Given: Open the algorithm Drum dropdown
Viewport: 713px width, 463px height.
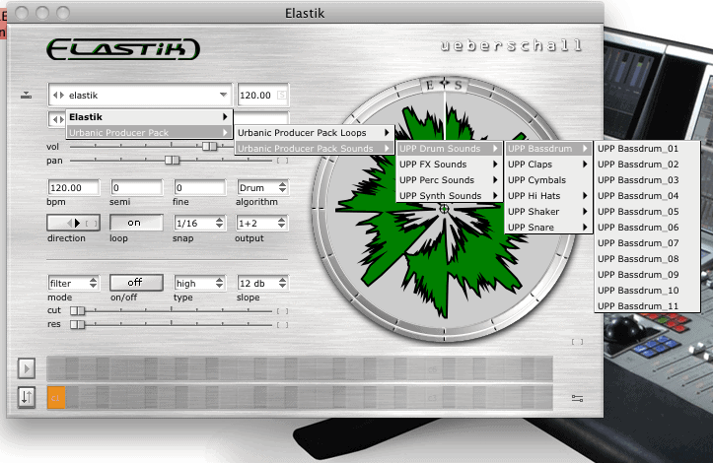Looking at the screenshot, I should pos(262,187).
